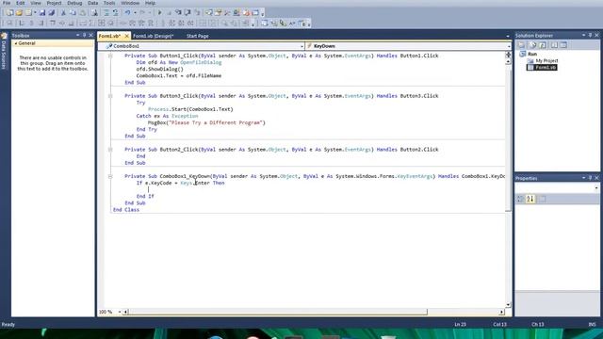The width and height of the screenshot is (603, 339).
Task: Open the 100 % zoom dropdown
Action: 120,312
